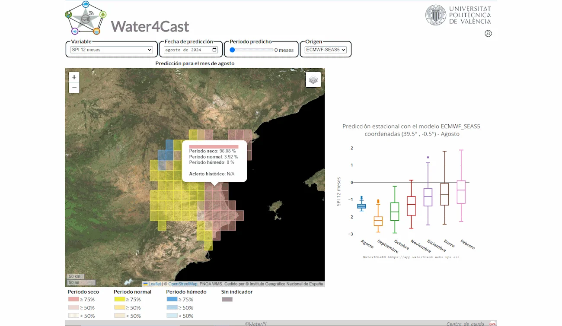Click the chart title 'Predicción estacional con el modelo ECMWF_SEAS5'
562x326 pixels.
click(411, 127)
